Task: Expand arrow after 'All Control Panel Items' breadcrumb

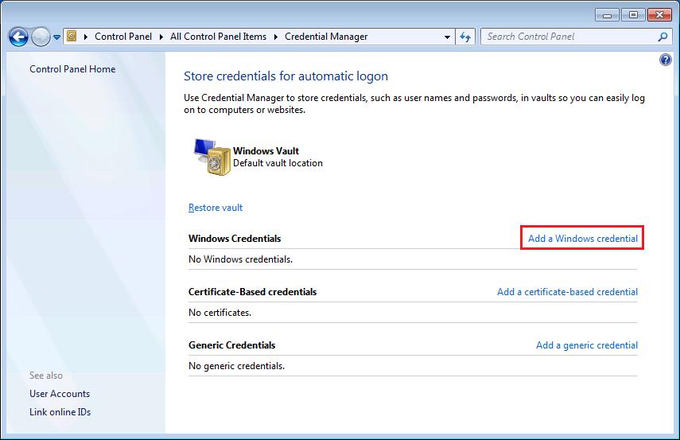Action: point(278,37)
